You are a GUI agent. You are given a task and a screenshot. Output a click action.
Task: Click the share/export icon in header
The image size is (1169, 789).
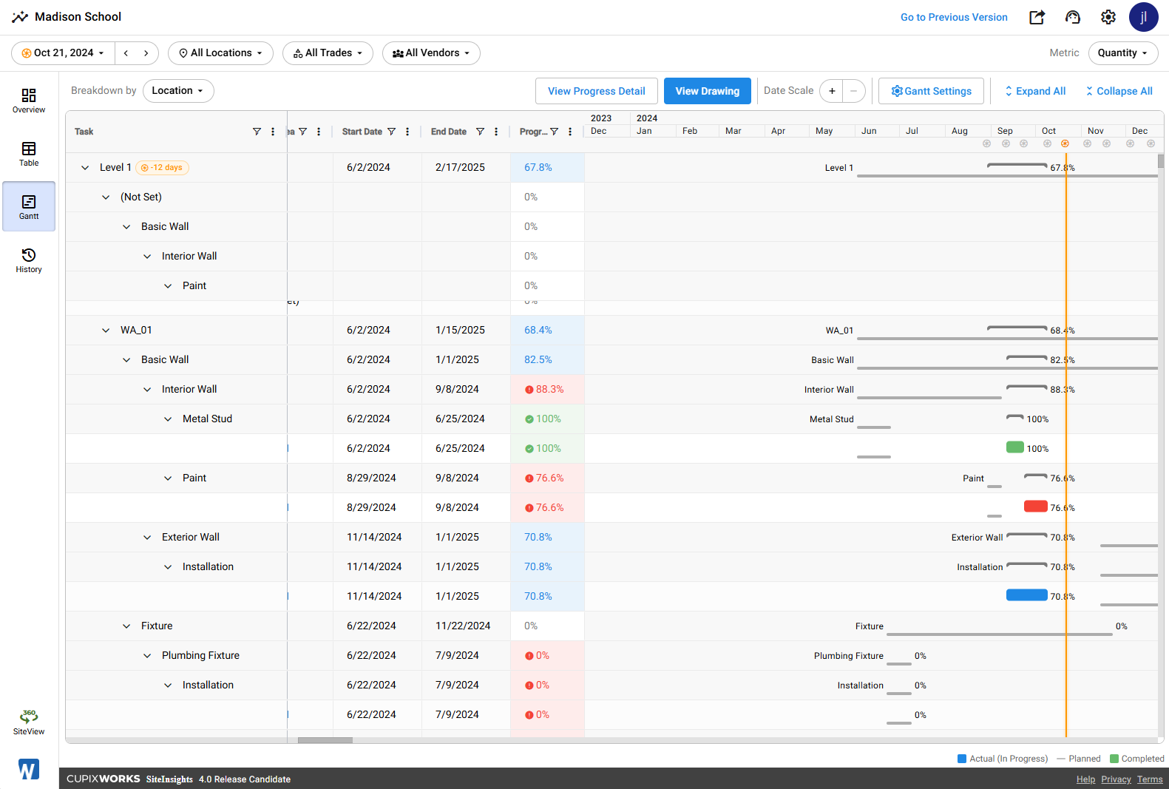[1037, 17]
